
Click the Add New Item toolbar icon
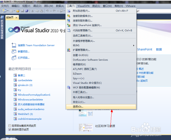click(11, 11)
